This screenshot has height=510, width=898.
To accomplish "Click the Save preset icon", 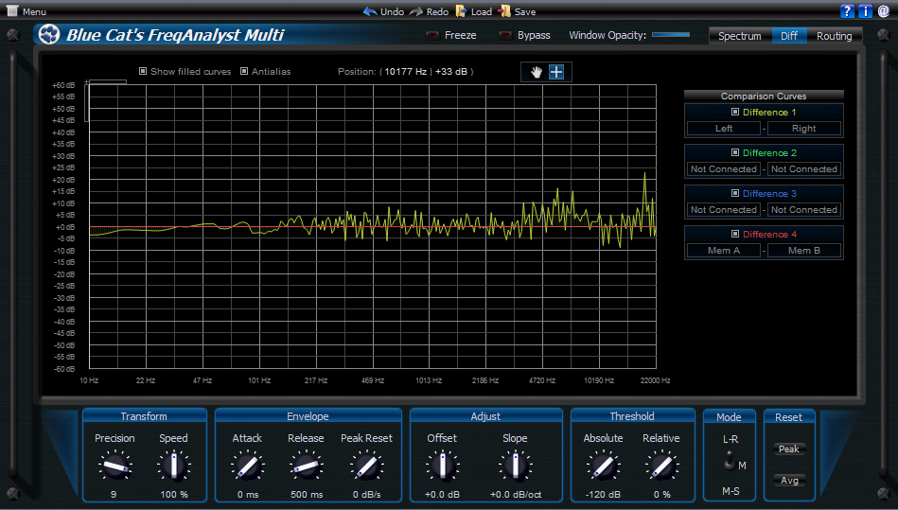I will point(505,11).
